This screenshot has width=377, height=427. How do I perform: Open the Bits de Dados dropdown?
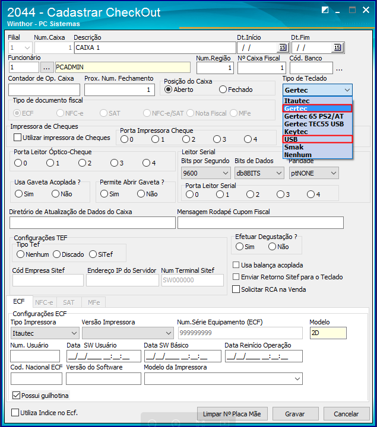pos(278,173)
